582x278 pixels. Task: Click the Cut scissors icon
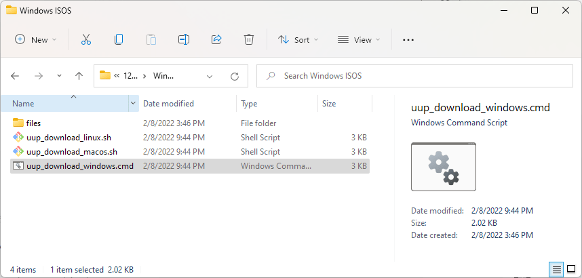pos(85,40)
